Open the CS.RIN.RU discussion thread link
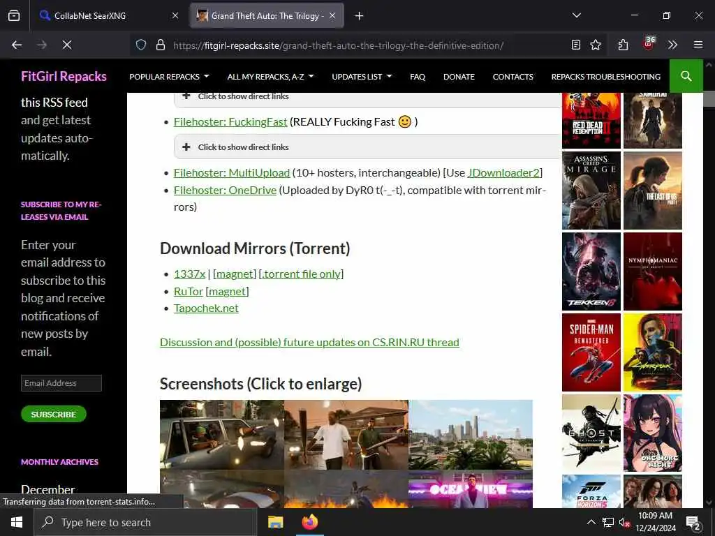715x536 pixels. (x=309, y=342)
